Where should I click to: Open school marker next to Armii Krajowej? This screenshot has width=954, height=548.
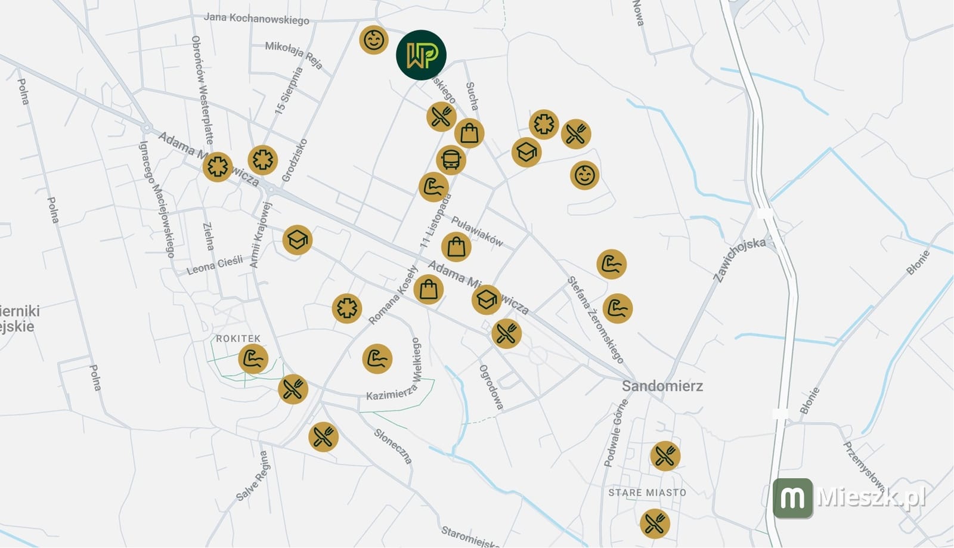298,240
